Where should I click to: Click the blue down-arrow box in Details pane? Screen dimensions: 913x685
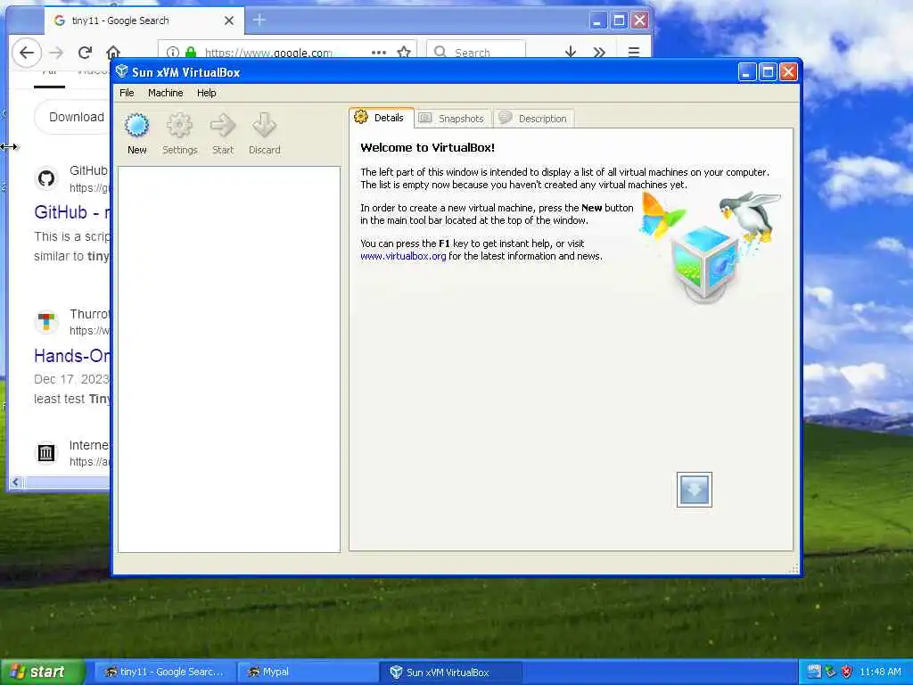click(694, 490)
